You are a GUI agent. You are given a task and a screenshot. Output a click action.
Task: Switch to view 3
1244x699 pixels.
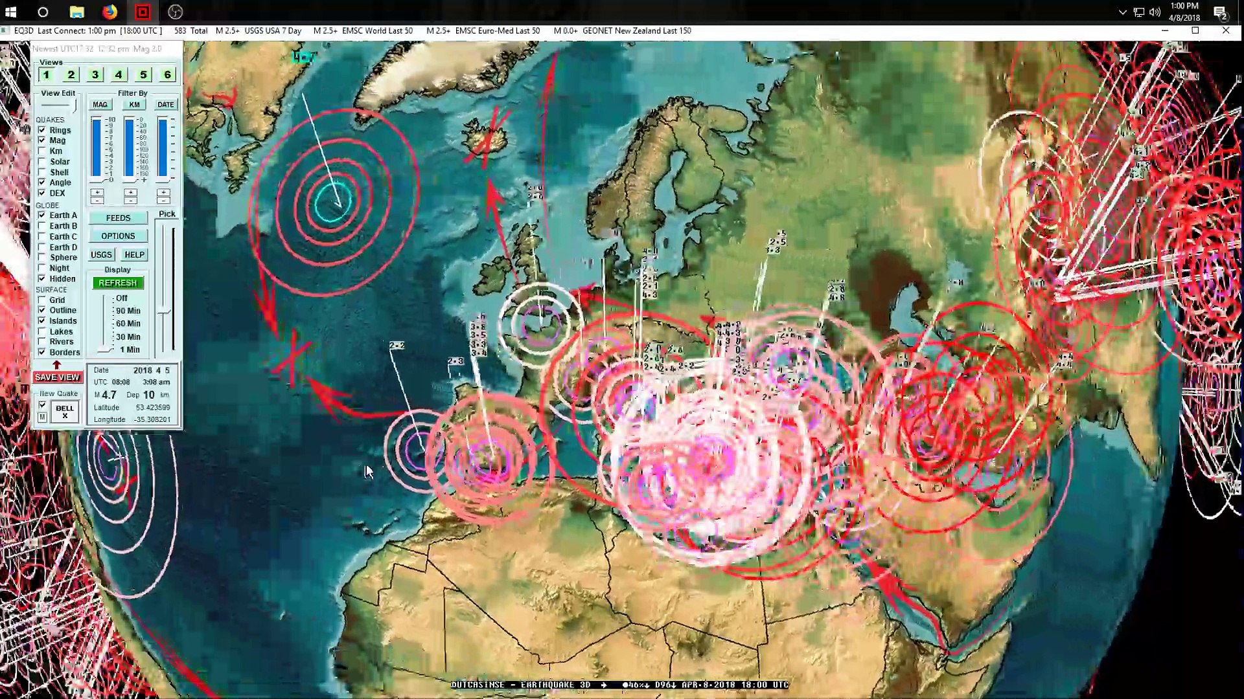95,75
